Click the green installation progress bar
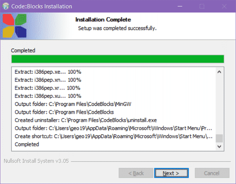This screenshot has height=184, width=236. (x=117, y=59)
